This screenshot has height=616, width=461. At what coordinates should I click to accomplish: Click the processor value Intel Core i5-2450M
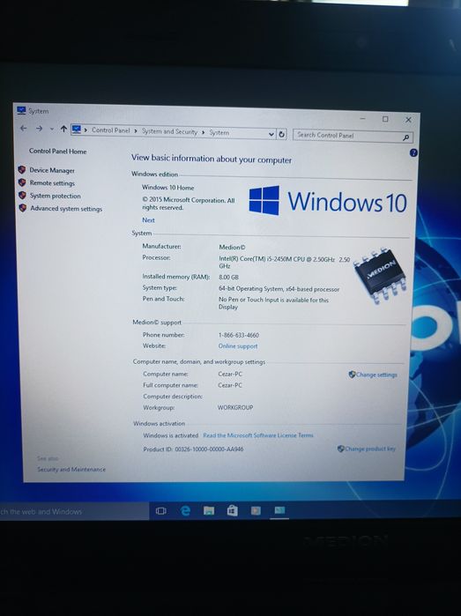284,263
